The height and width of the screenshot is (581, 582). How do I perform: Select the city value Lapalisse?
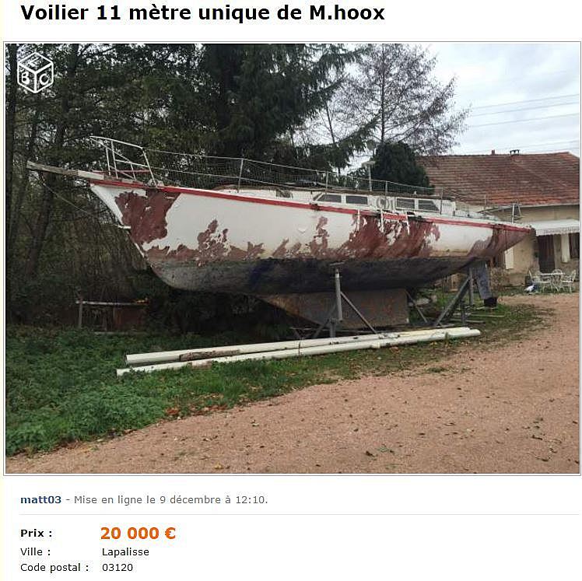point(125,552)
